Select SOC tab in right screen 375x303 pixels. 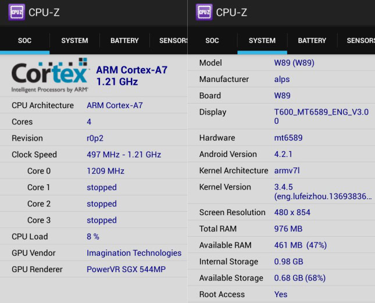[x=212, y=41]
